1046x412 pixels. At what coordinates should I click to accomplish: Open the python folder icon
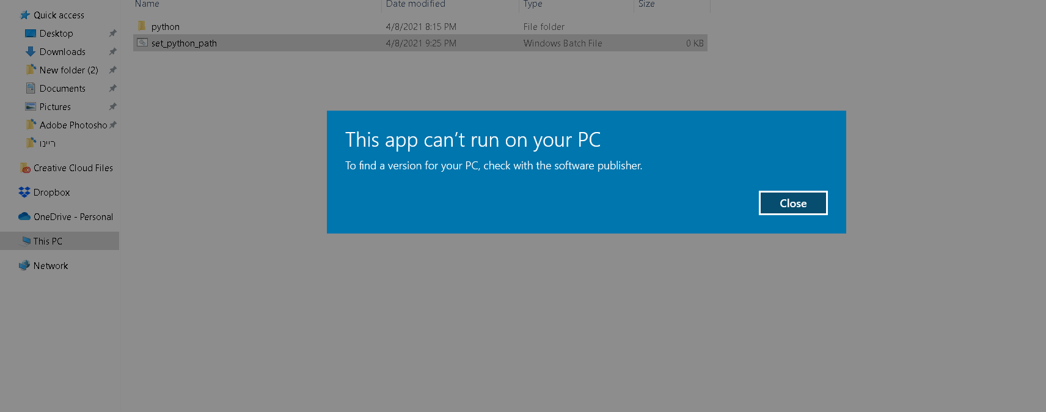(142, 26)
